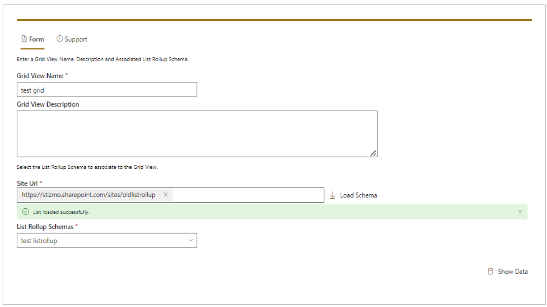Remove the stizmo.sharepoint.com site URL chip
Image resolution: width=547 pixels, height=307 pixels.
(x=165, y=195)
